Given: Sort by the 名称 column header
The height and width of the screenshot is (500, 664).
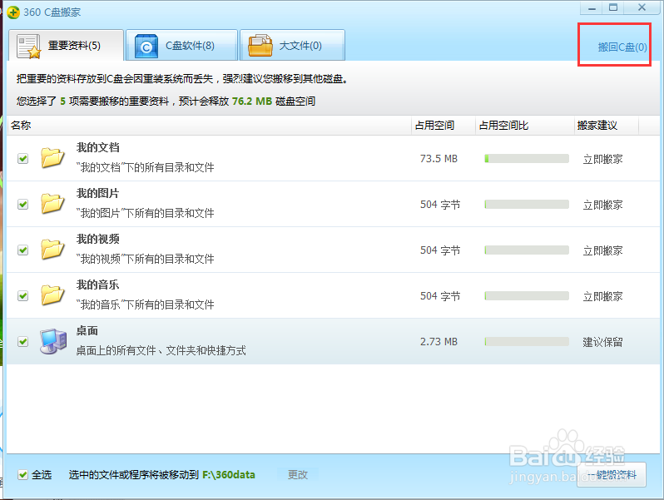Looking at the screenshot, I should pyautogui.click(x=209, y=126).
